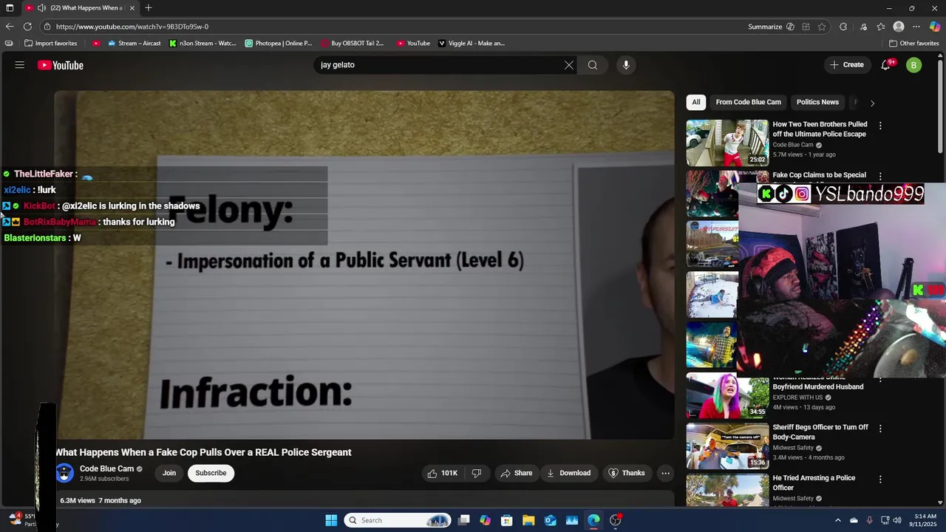This screenshot has height=532, width=946.
Task: Open the Sheriff Begs Officer video thumbnail
Action: tap(727, 446)
